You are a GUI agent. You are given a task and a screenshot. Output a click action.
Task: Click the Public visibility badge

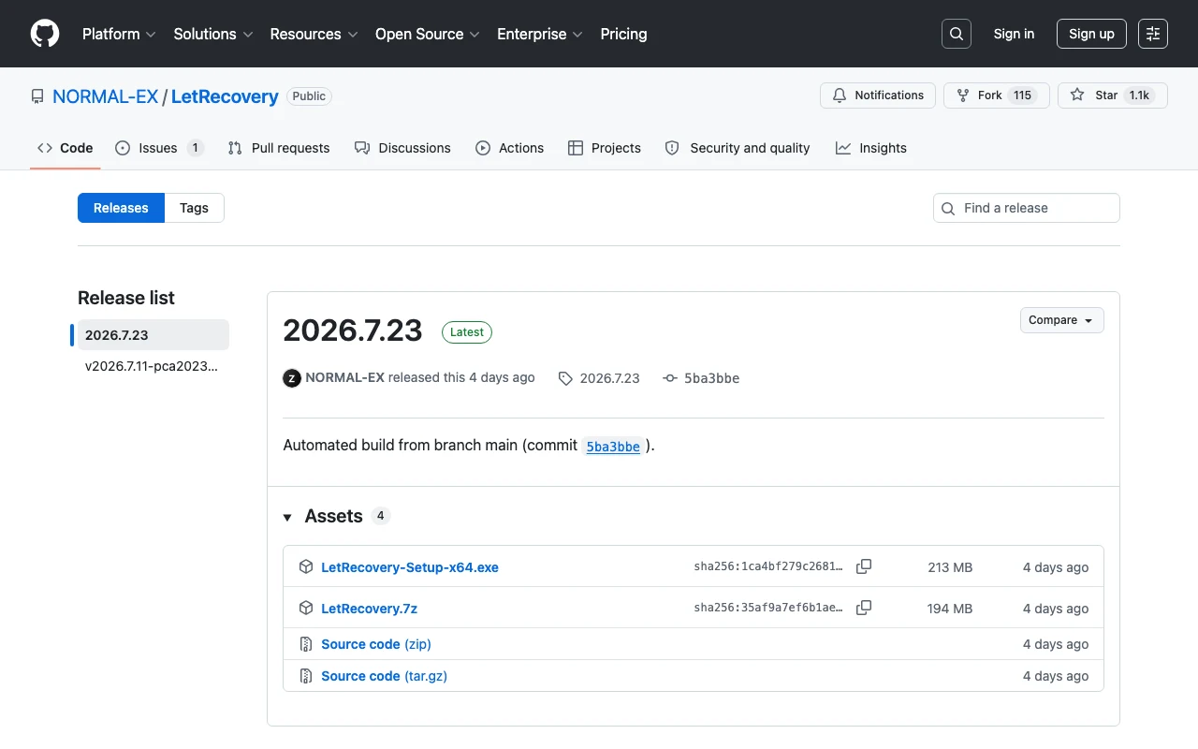[x=309, y=96]
